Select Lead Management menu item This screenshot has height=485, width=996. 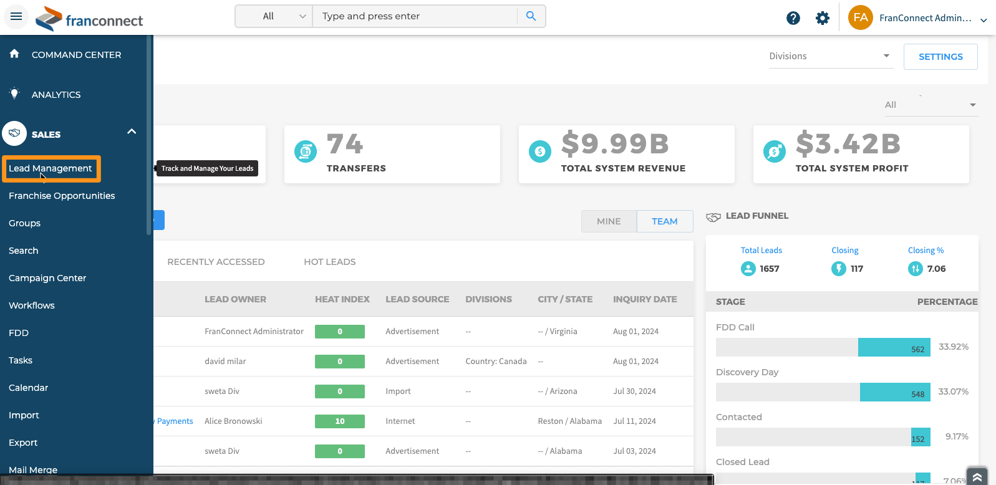(x=51, y=168)
